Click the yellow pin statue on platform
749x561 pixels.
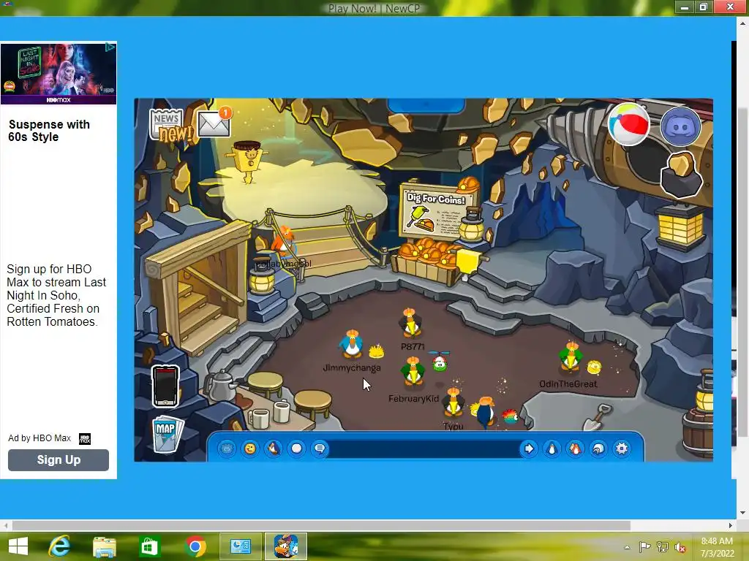pos(246,162)
